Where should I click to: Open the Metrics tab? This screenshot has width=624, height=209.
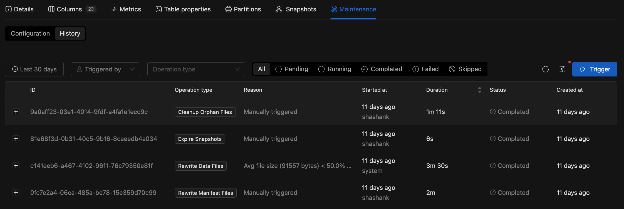(x=126, y=9)
